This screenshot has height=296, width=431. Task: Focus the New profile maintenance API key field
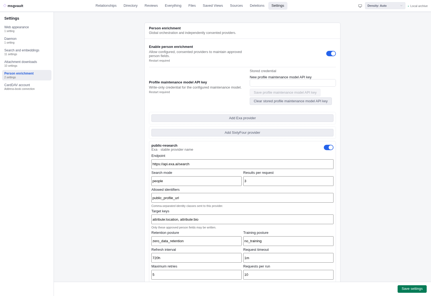point(293,83)
